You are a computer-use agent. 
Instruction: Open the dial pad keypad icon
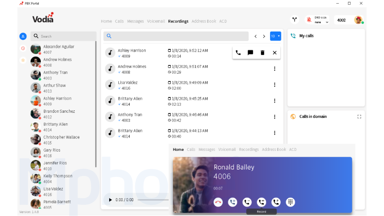[x=290, y=202]
